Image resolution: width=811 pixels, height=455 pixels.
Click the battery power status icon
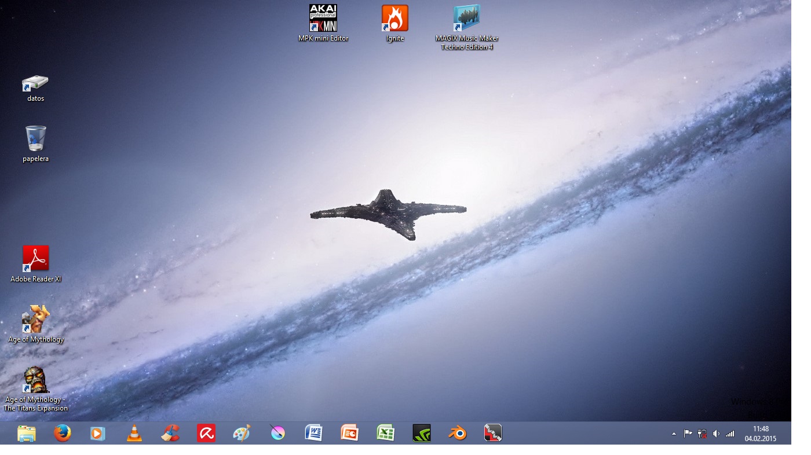[x=702, y=434]
